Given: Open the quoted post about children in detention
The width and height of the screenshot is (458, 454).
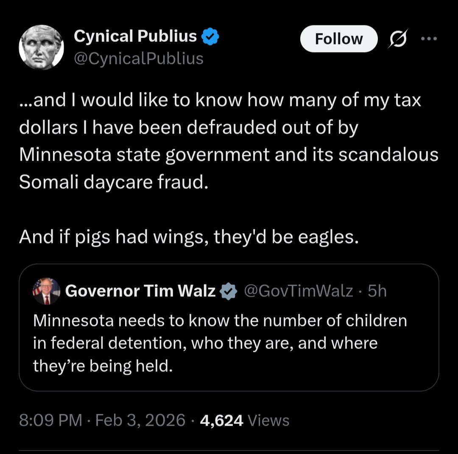Looking at the screenshot, I should tap(229, 343).
